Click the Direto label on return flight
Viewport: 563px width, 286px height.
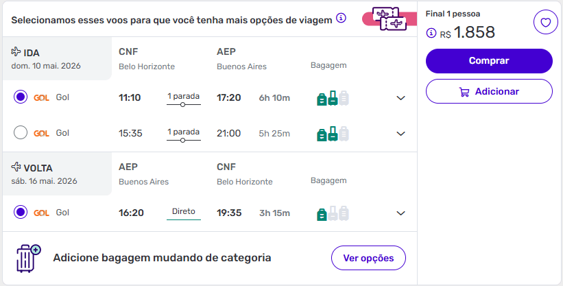(x=183, y=213)
